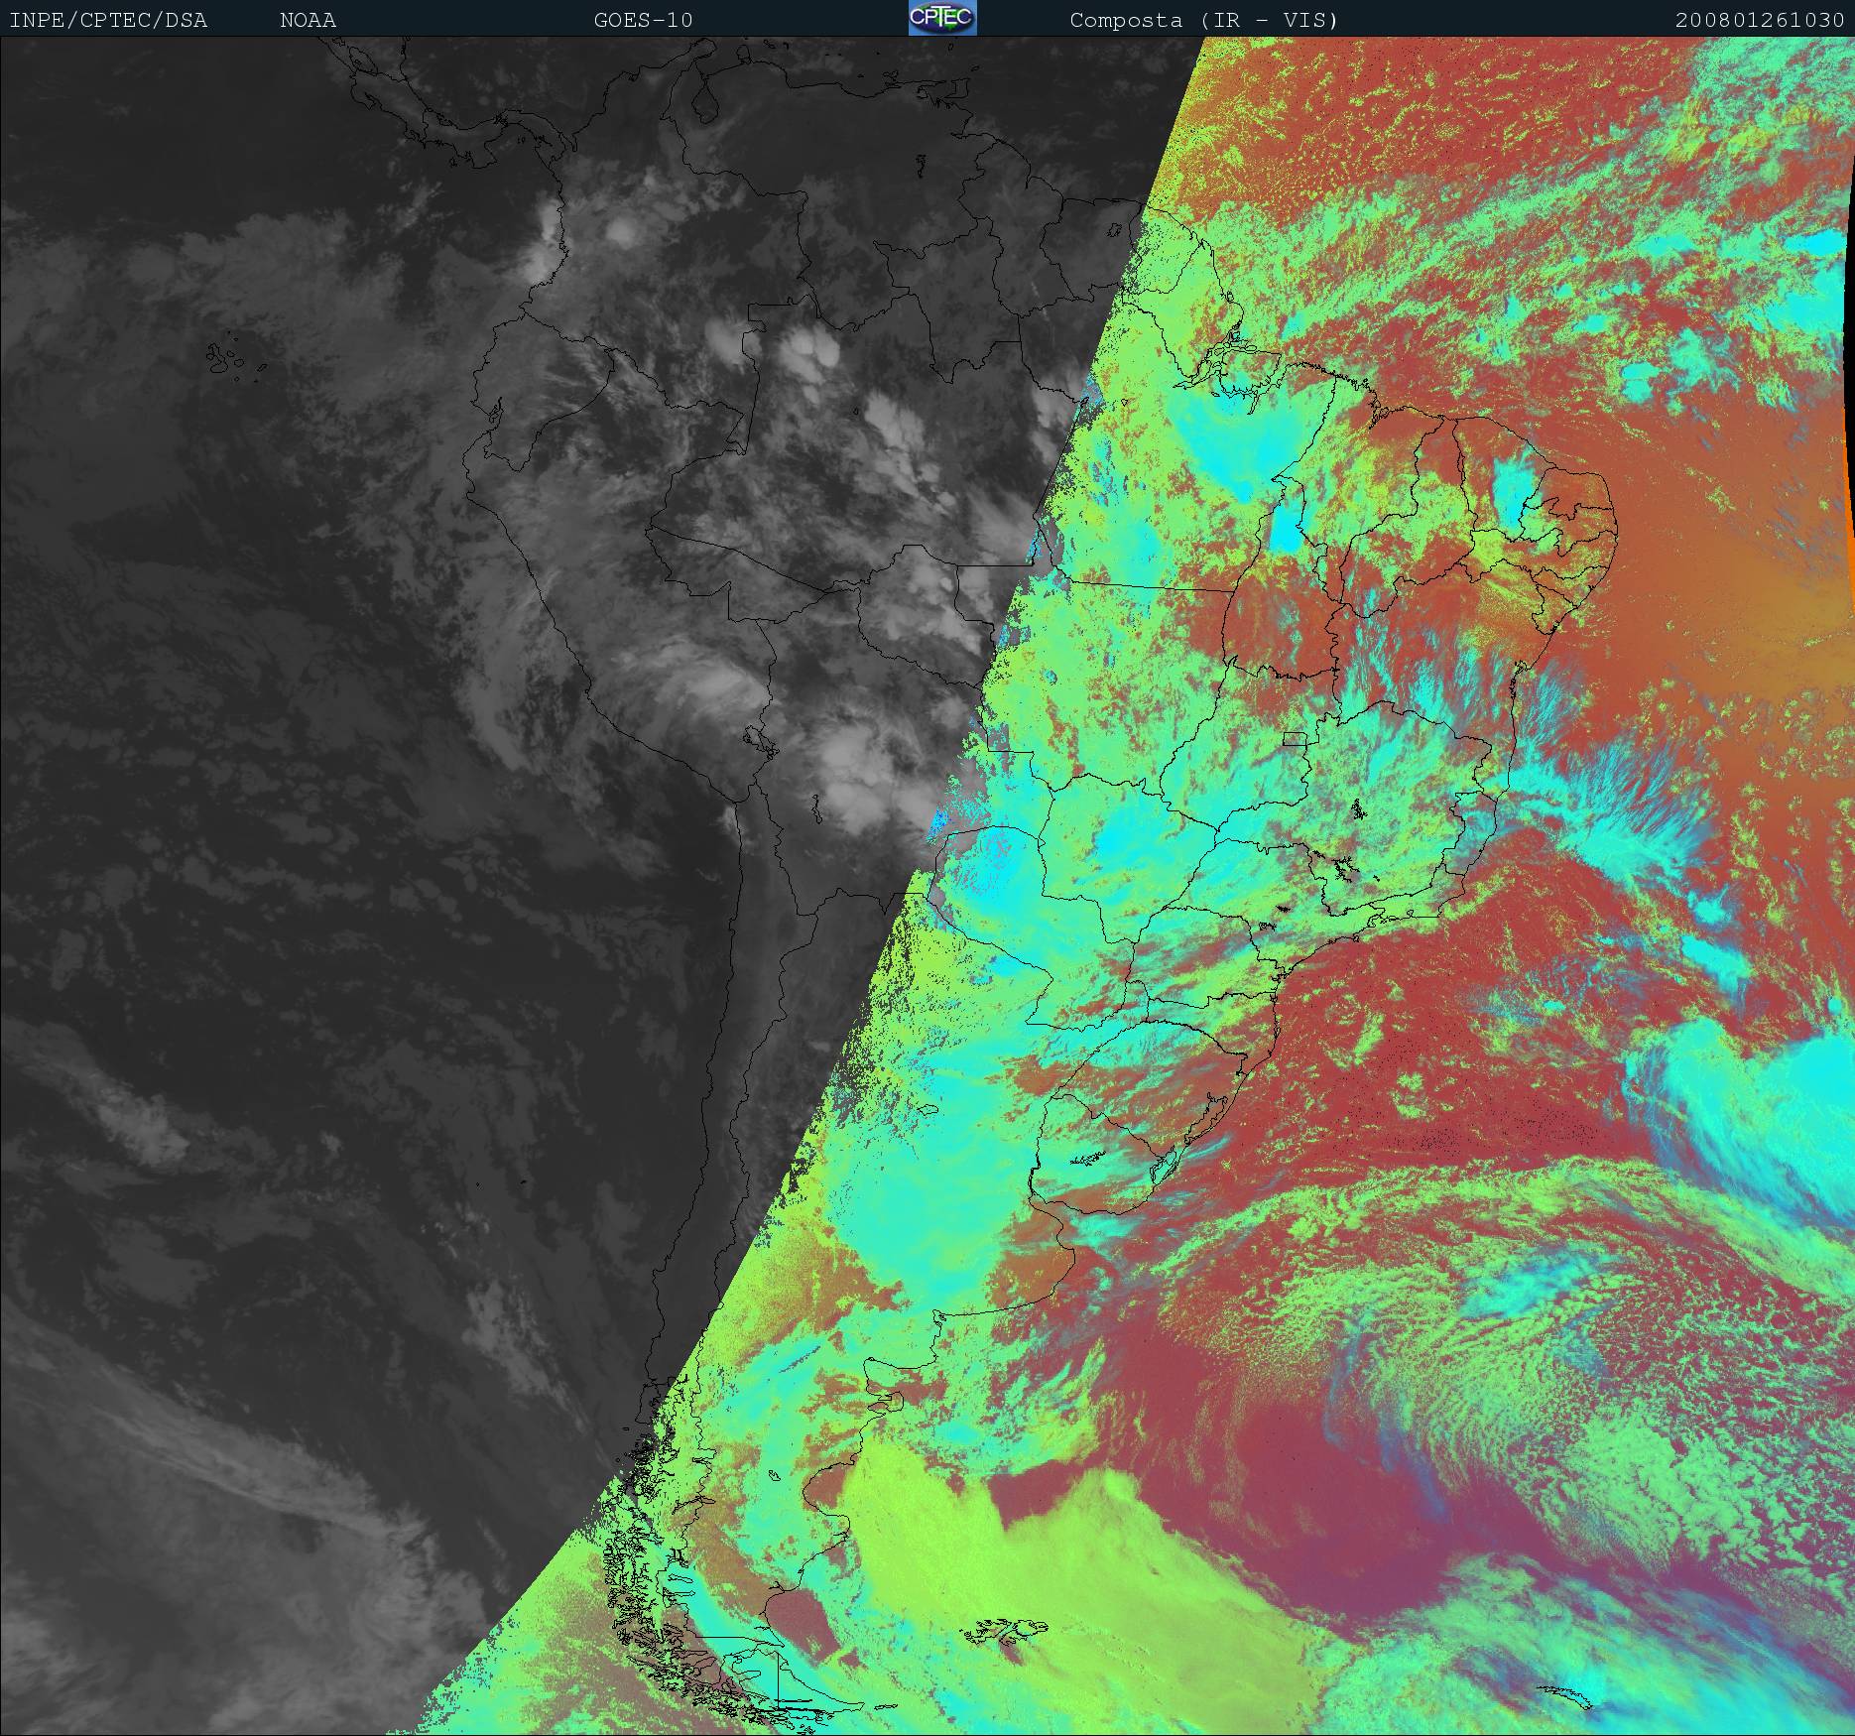Click the Galapagos Islands outline
This screenshot has width=1855, height=1736.
point(230,361)
